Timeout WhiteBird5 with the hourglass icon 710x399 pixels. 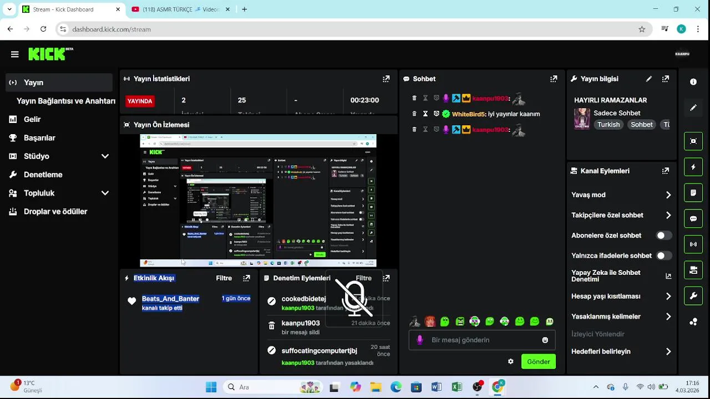point(425,114)
